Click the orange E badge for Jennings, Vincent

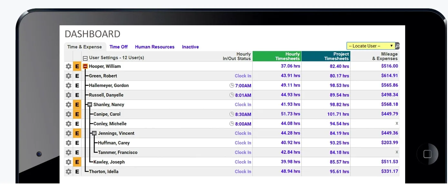77,133
